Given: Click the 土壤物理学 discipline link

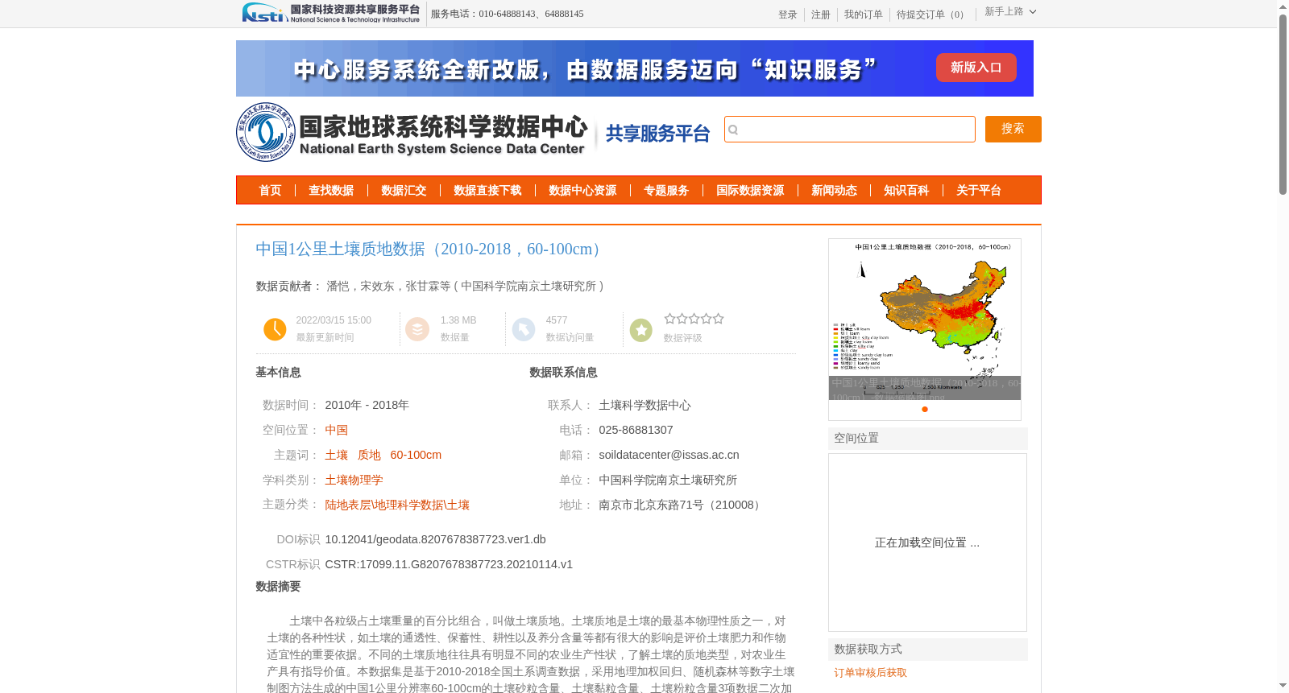Looking at the screenshot, I should 354,480.
